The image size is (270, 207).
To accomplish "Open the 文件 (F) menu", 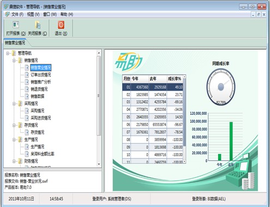I will tap(17, 14).
